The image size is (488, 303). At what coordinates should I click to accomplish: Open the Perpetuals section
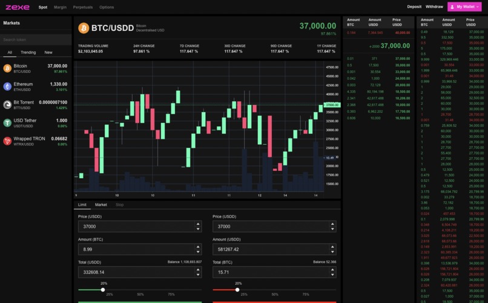point(83,7)
